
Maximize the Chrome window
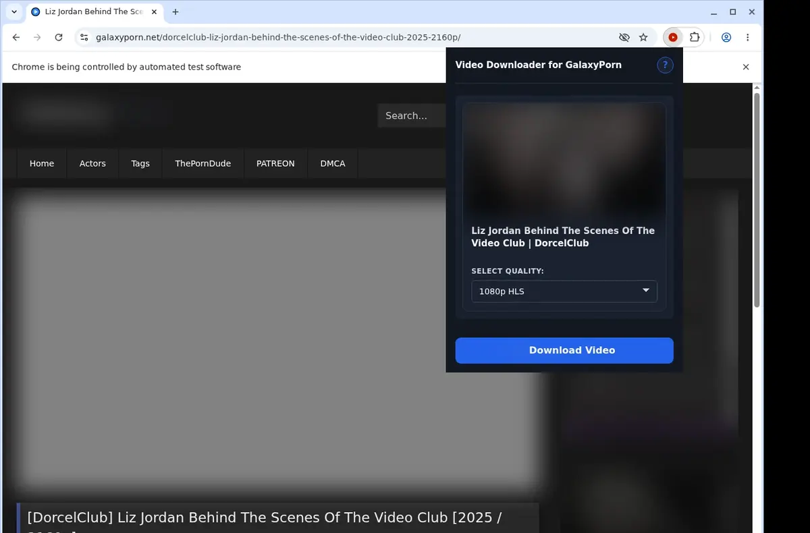[x=733, y=12]
